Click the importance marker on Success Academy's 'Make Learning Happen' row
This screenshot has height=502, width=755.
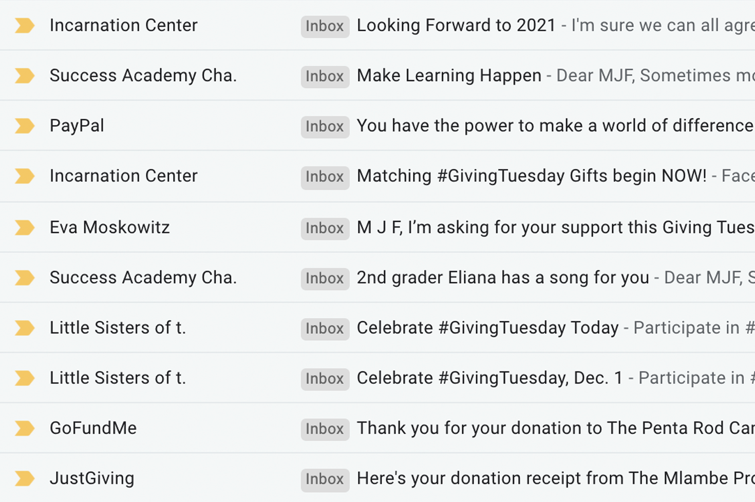pyautogui.click(x=24, y=75)
